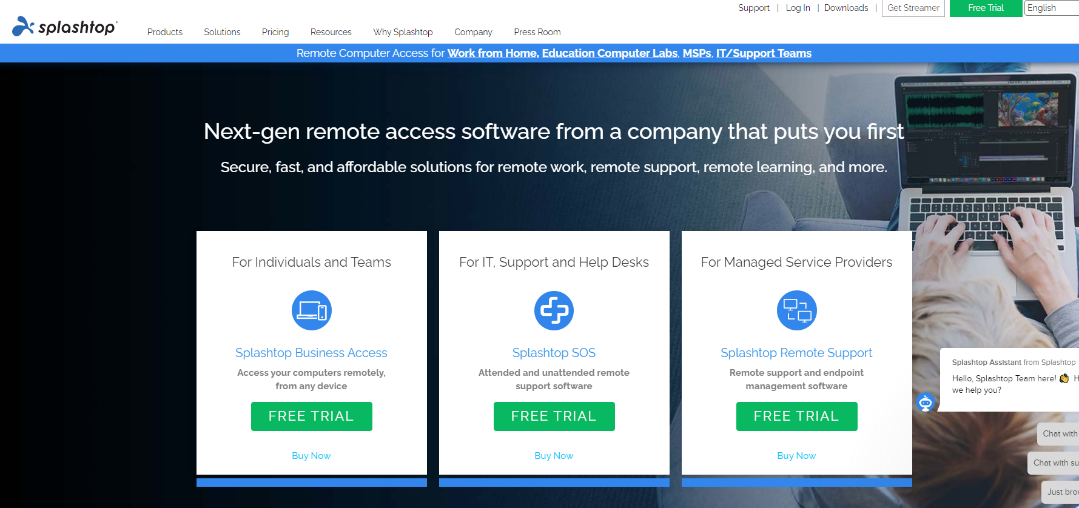Start Free Trial for Splashtop SOS

pyautogui.click(x=554, y=416)
